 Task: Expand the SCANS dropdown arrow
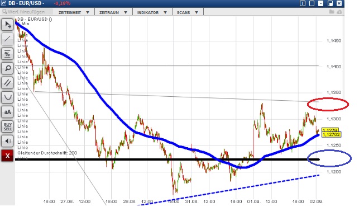pos(197,12)
